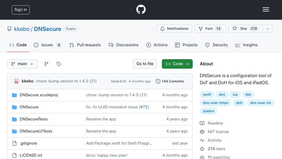Expand the green Code dropdown button
The image size is (282, 159).
point(177,64)
